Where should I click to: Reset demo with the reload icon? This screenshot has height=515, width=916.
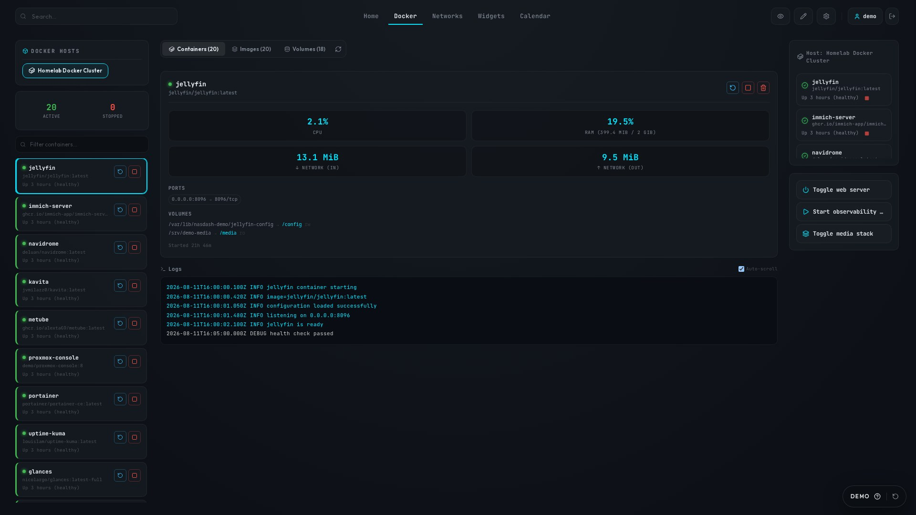(x=895, y=496)
